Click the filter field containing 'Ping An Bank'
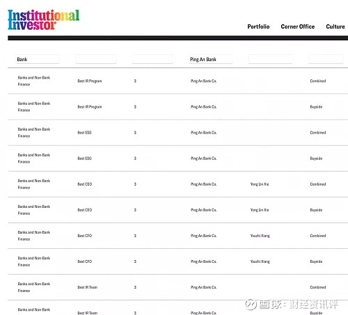 [211, 59]
